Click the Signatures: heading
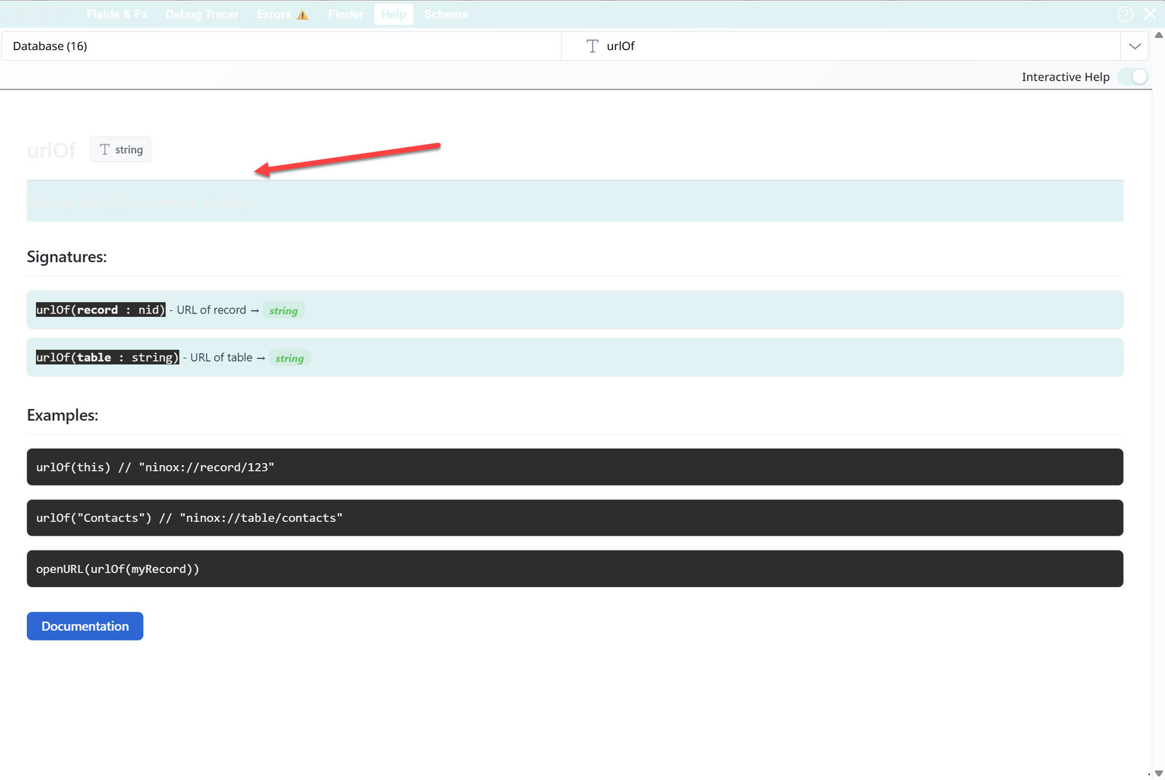The image size is (1165, 780). pyautogui.click(x=67, y=257)
